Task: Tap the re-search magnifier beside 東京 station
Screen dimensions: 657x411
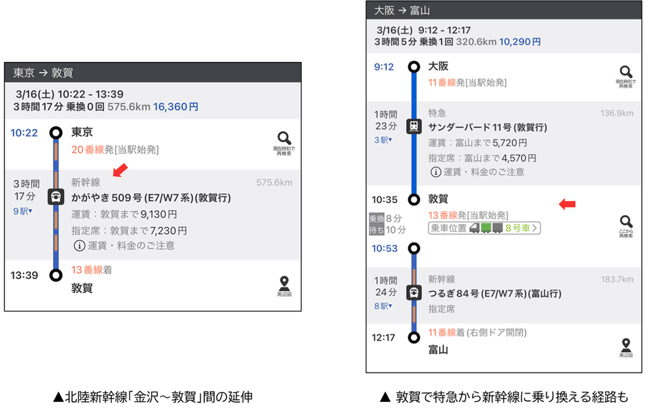Action: pyautogui.click(x=284, y=143)
